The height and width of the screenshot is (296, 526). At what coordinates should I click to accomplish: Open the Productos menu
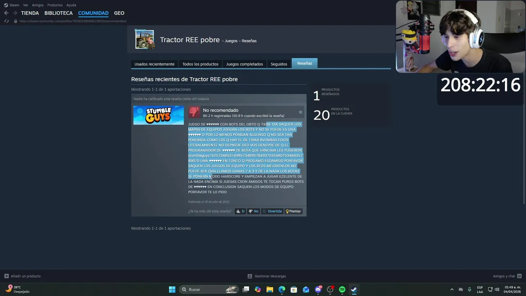coord(55,5)
